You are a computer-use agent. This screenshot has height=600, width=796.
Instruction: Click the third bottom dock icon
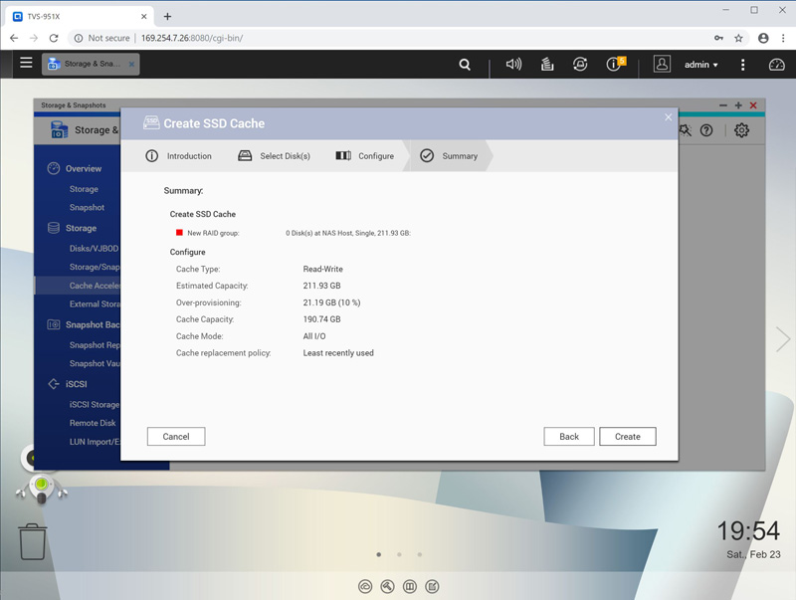410,587
